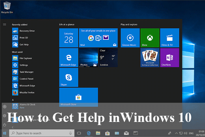This screenshot has width=205, height=137.
Task: Launch Skype from its tile
Action: [69, 77]
